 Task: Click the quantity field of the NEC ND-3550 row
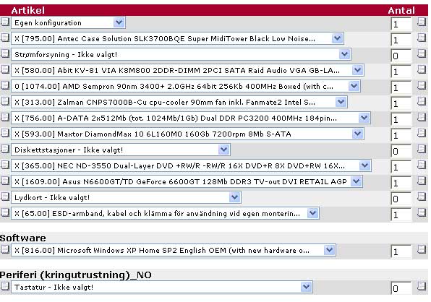(401, 167)
